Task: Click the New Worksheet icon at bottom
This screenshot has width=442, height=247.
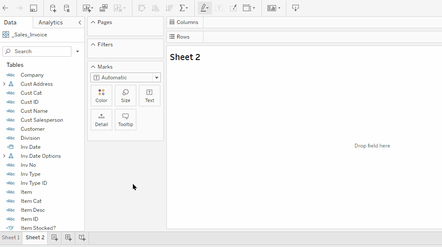Action: pos(55,238)
